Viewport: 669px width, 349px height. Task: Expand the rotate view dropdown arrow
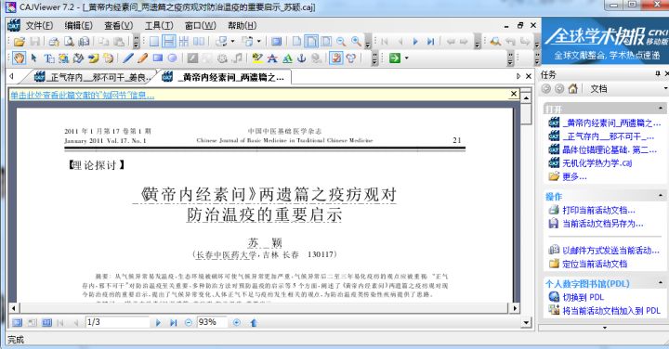pyautogui.click(x=232, y=42)
